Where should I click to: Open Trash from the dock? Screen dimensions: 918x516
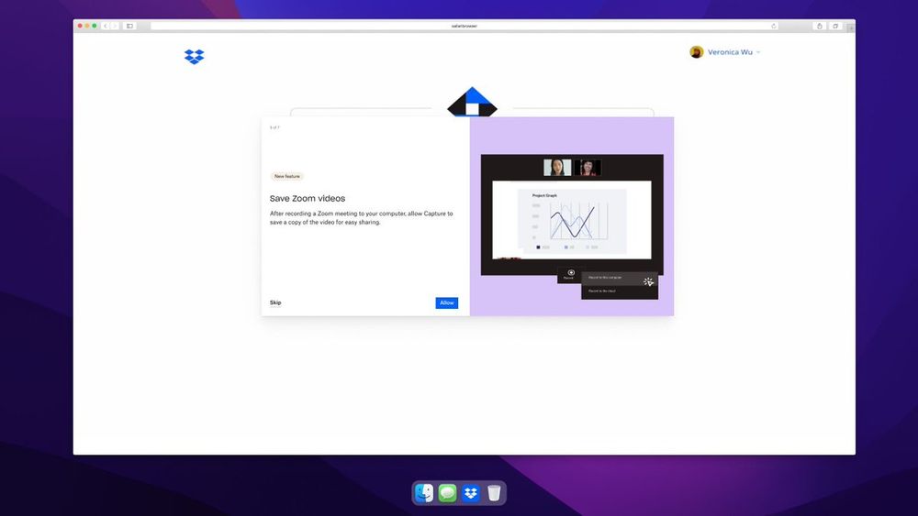pos(494,492)
